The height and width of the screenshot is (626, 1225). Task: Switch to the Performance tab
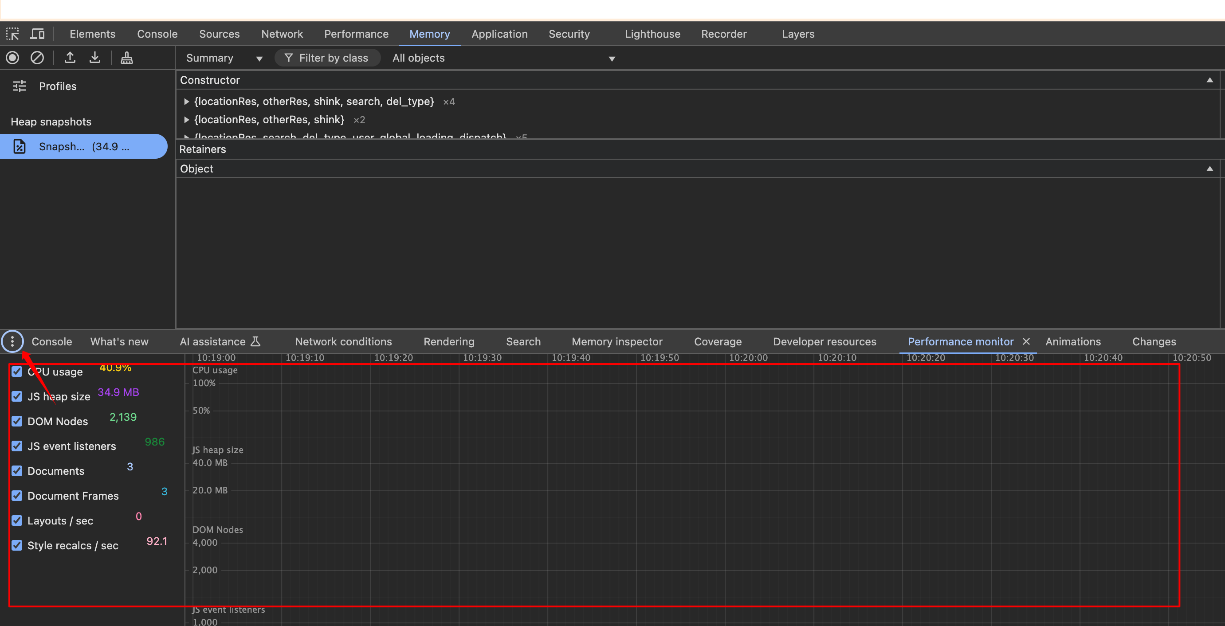point(356,34)
